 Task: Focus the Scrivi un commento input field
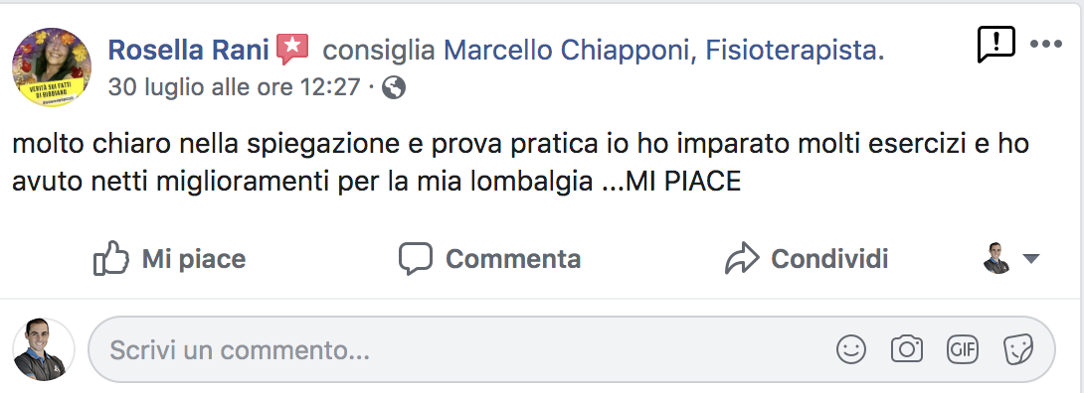571,349
